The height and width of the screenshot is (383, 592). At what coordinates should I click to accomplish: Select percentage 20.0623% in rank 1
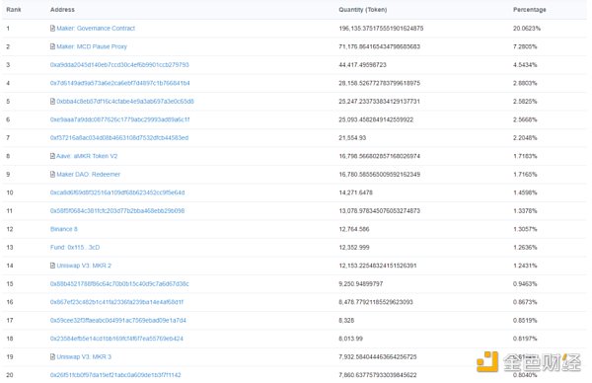527,29
